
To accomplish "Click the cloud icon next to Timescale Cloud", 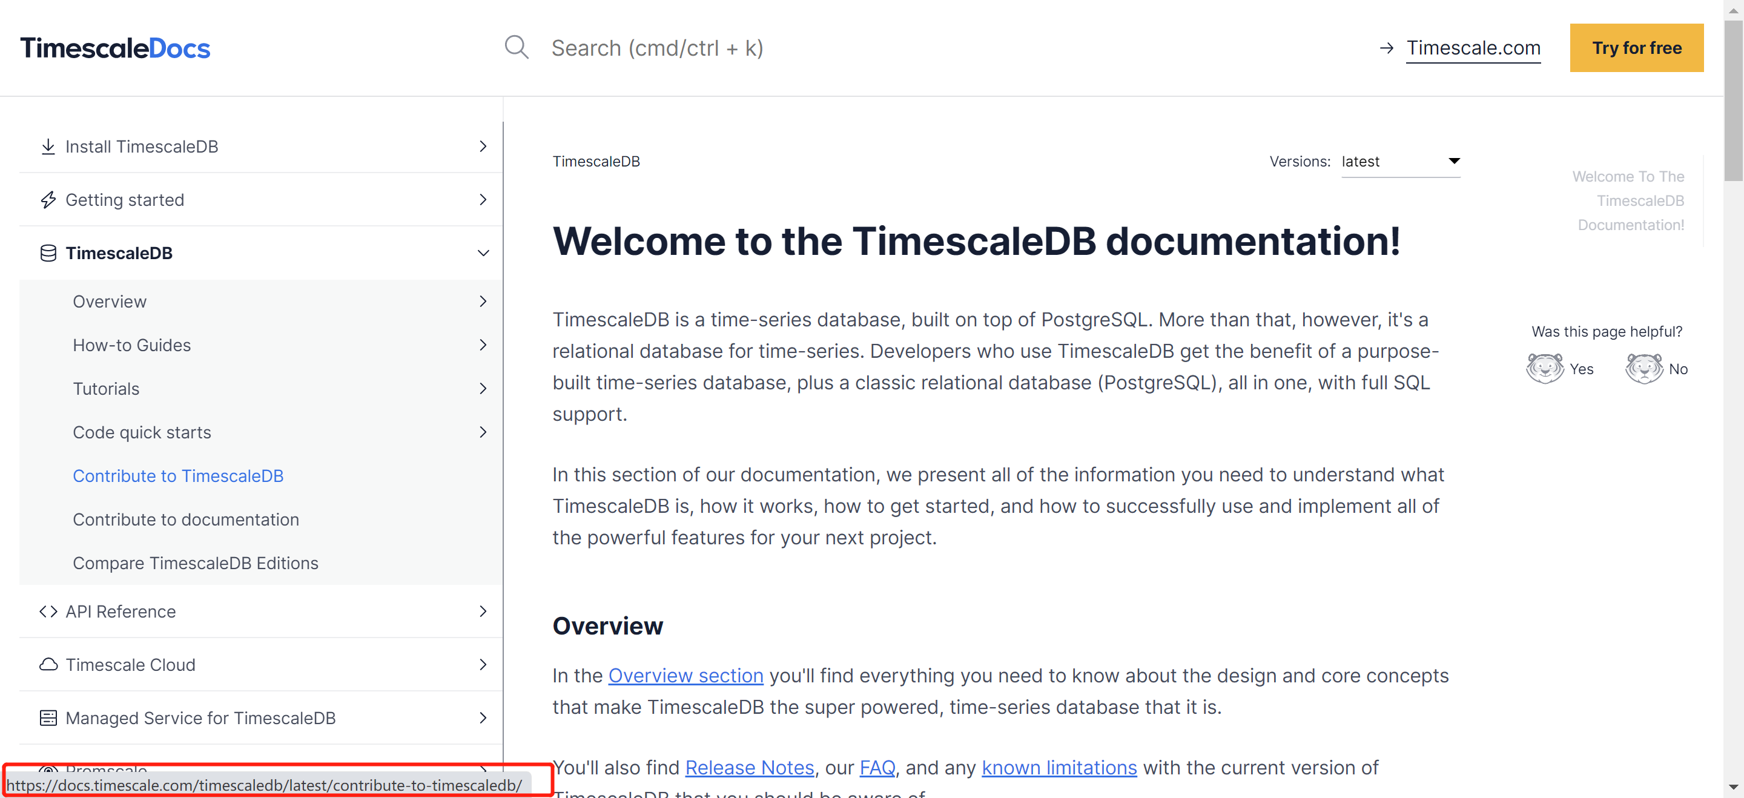I will [x=48, y=665].
